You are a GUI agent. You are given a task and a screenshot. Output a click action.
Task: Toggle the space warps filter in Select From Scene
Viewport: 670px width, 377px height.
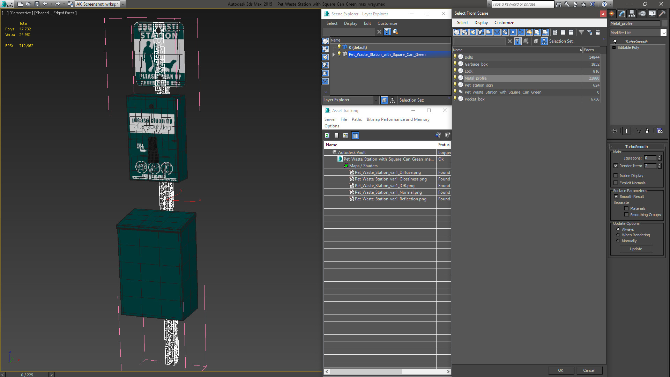497,32
